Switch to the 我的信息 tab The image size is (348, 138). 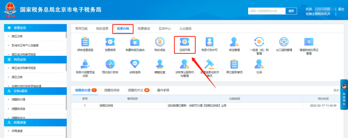(x=102, y=29)
